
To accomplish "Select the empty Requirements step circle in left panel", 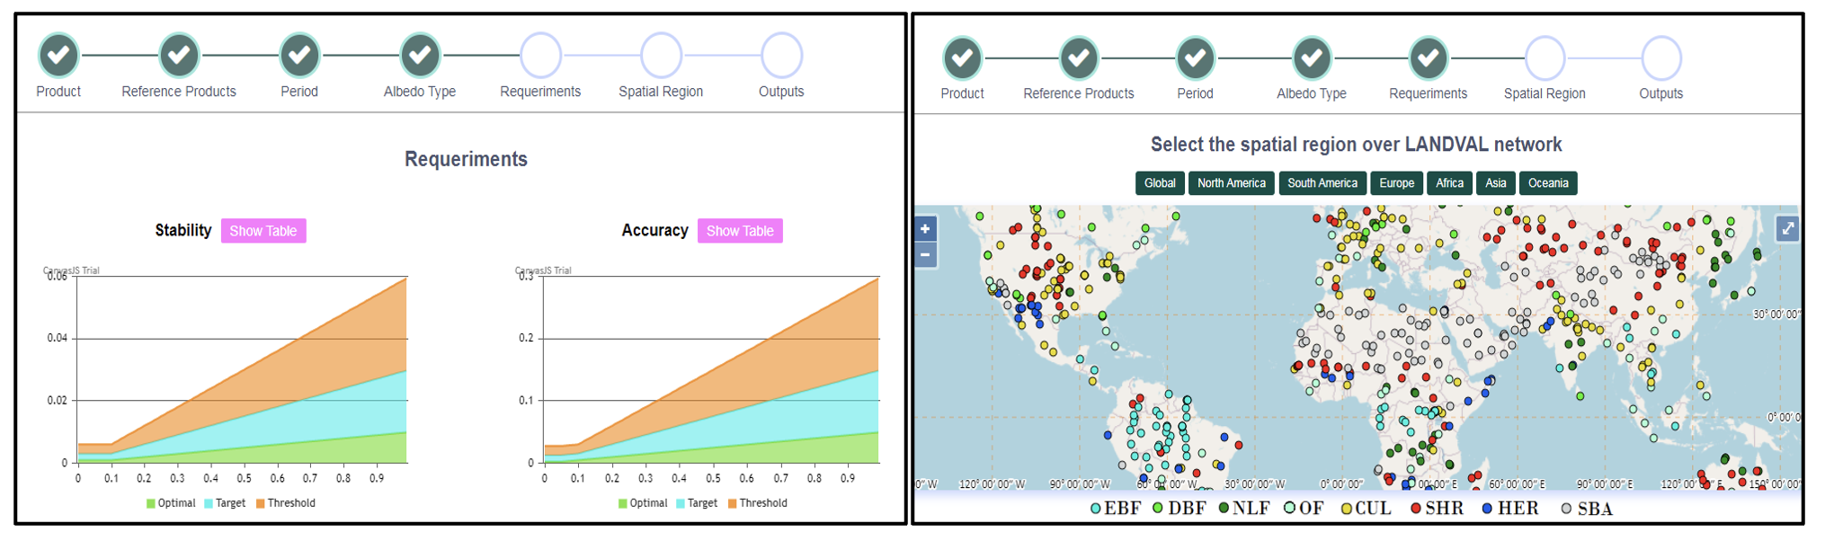I will pyautogui.click(x=540, y=56).
